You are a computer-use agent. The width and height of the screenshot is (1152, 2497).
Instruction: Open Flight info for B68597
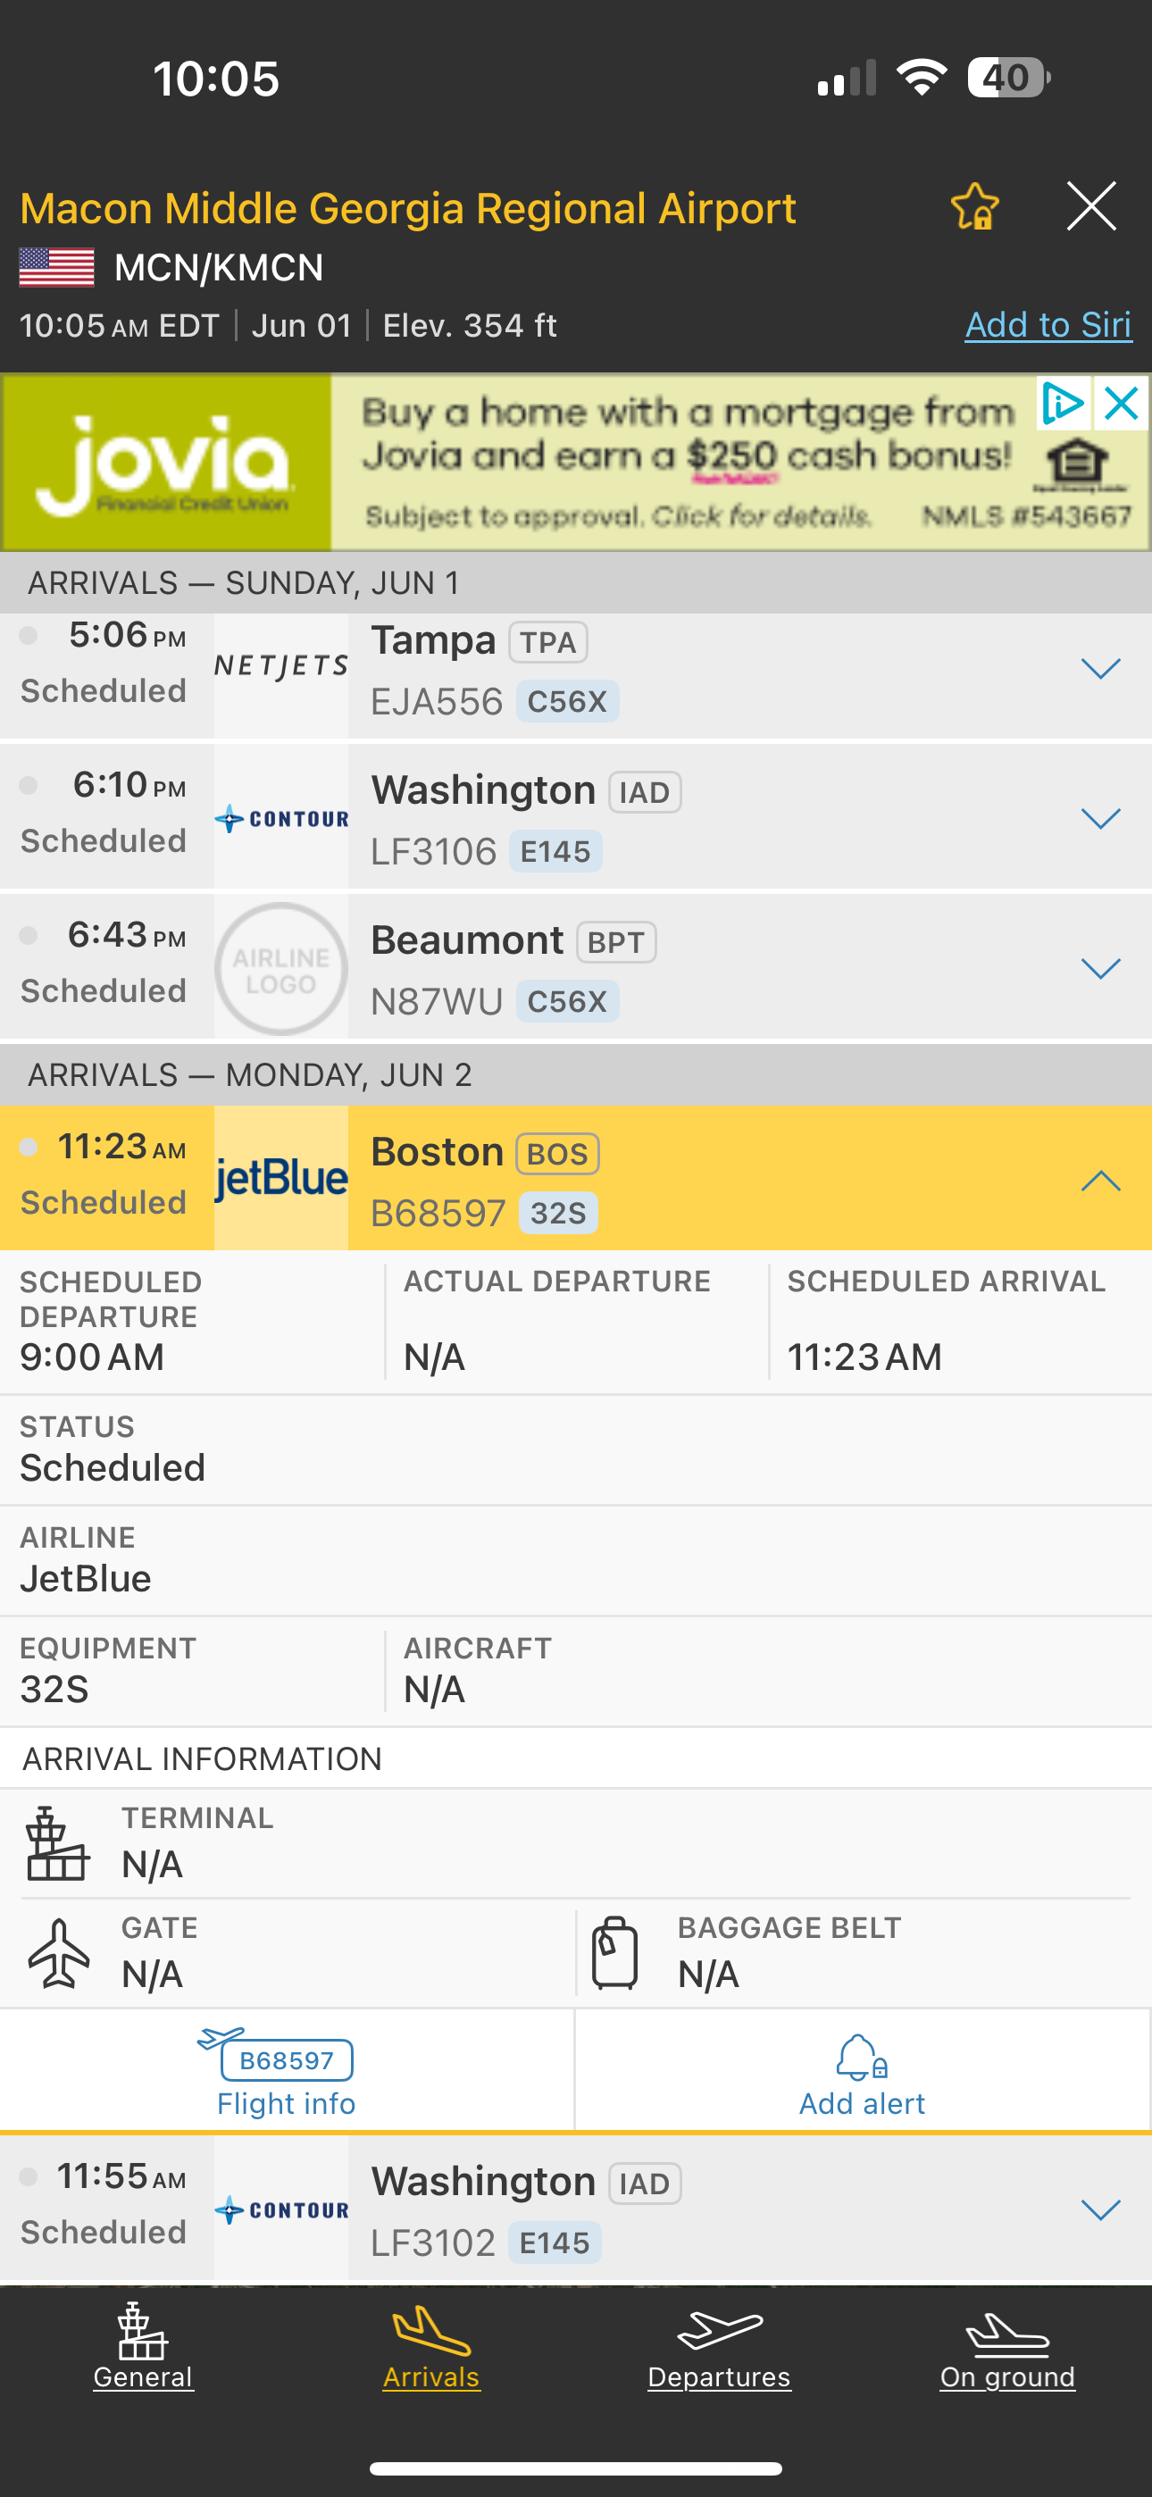pyautogui.click(x=286, y=2073)
